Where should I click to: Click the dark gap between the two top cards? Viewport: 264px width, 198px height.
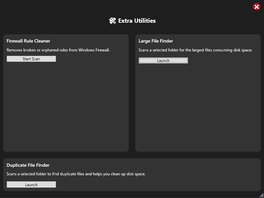132,93
